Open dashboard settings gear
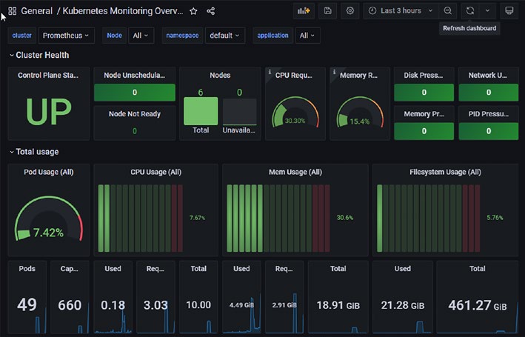 [x=350, y=11]
